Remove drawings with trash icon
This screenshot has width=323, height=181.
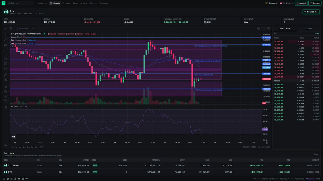(x=6, y=108)
